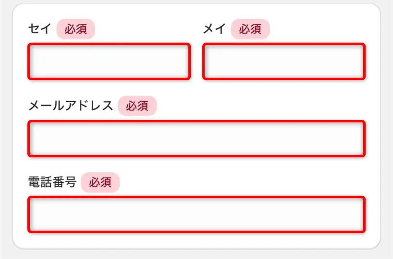Click the gray background outside the form
The height and width of the screenshot is (259, 393).
tap(387, 144)
